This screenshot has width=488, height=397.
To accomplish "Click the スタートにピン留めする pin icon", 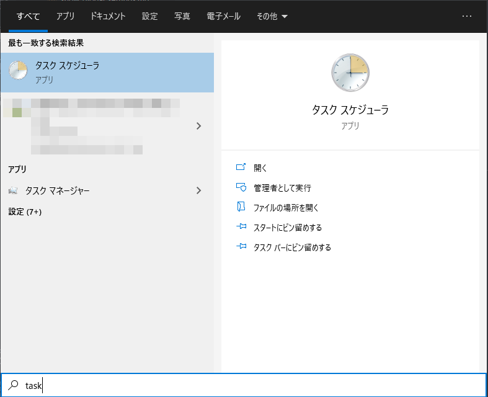I will click(241, 227).
